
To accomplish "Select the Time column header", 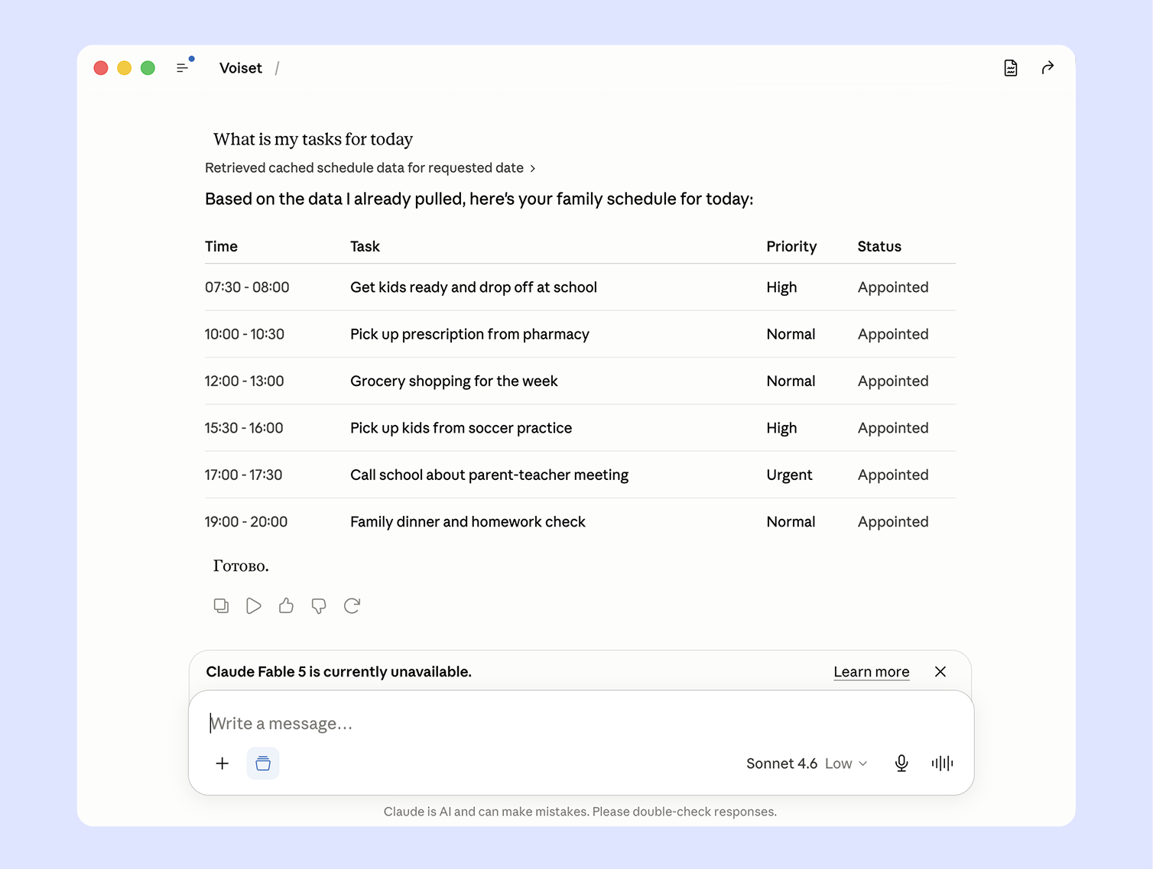I will [x=221, y=247].
